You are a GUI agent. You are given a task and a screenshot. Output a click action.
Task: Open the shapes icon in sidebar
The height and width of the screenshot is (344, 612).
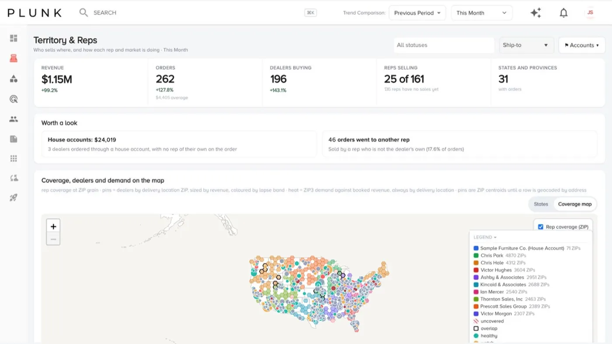click(14, 79)
